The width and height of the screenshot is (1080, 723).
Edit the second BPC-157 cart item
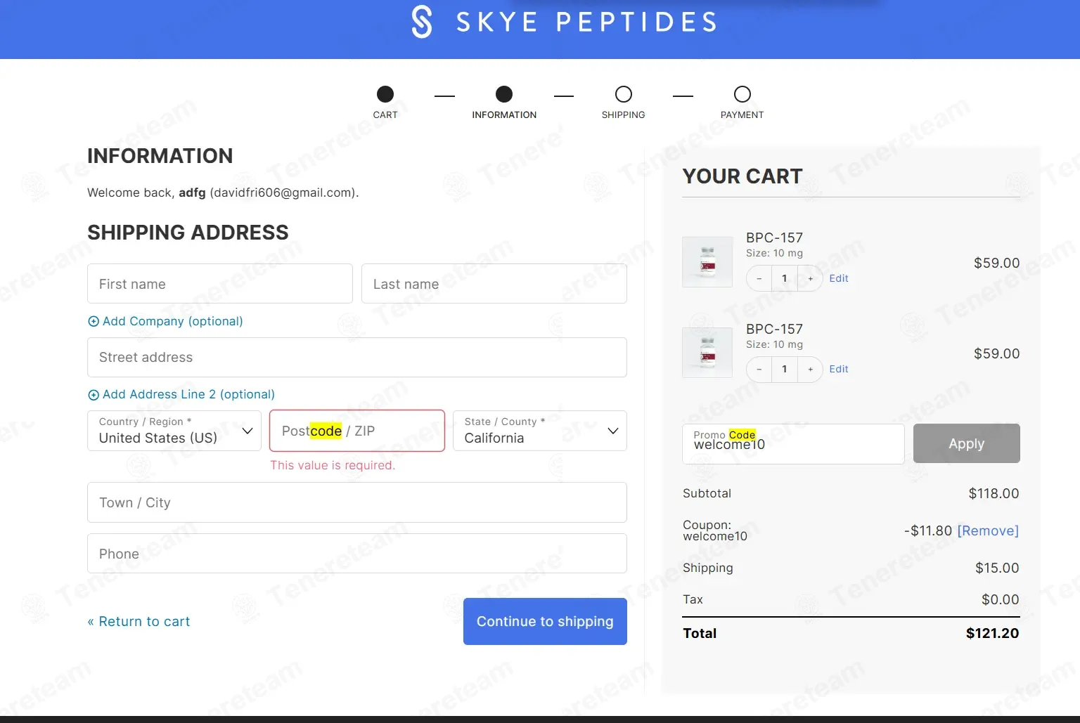[839, 369]
